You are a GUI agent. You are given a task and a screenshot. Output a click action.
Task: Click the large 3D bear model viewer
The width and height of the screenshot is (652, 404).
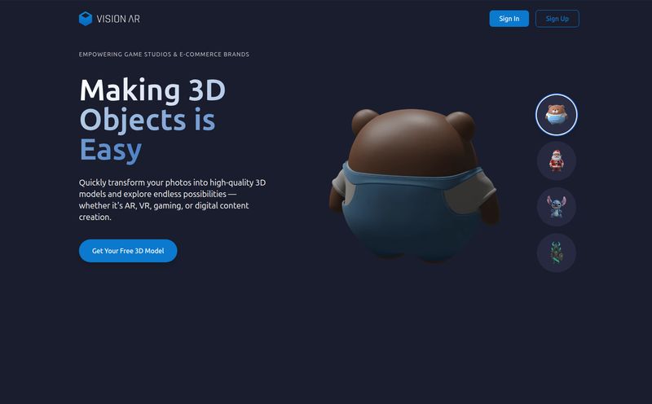pyautogui.click(x=415, y=186)
